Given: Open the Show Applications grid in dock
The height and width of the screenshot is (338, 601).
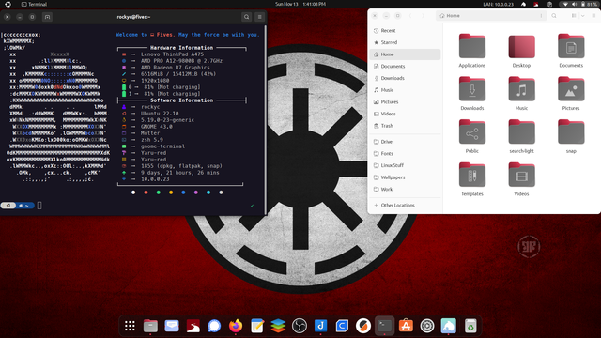Looking at the screenshot, I should [130, 326].
